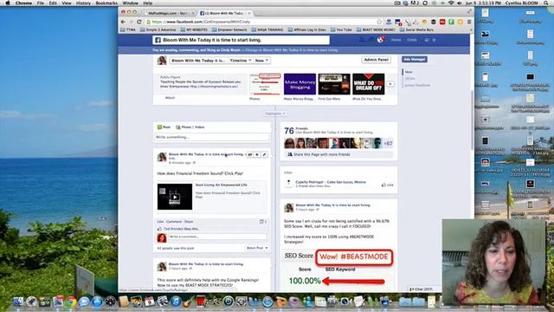The height and width of the screenshot is (312, 554).
Task: Open the Facebook messages icon in header
Action: tap(371, 40)
